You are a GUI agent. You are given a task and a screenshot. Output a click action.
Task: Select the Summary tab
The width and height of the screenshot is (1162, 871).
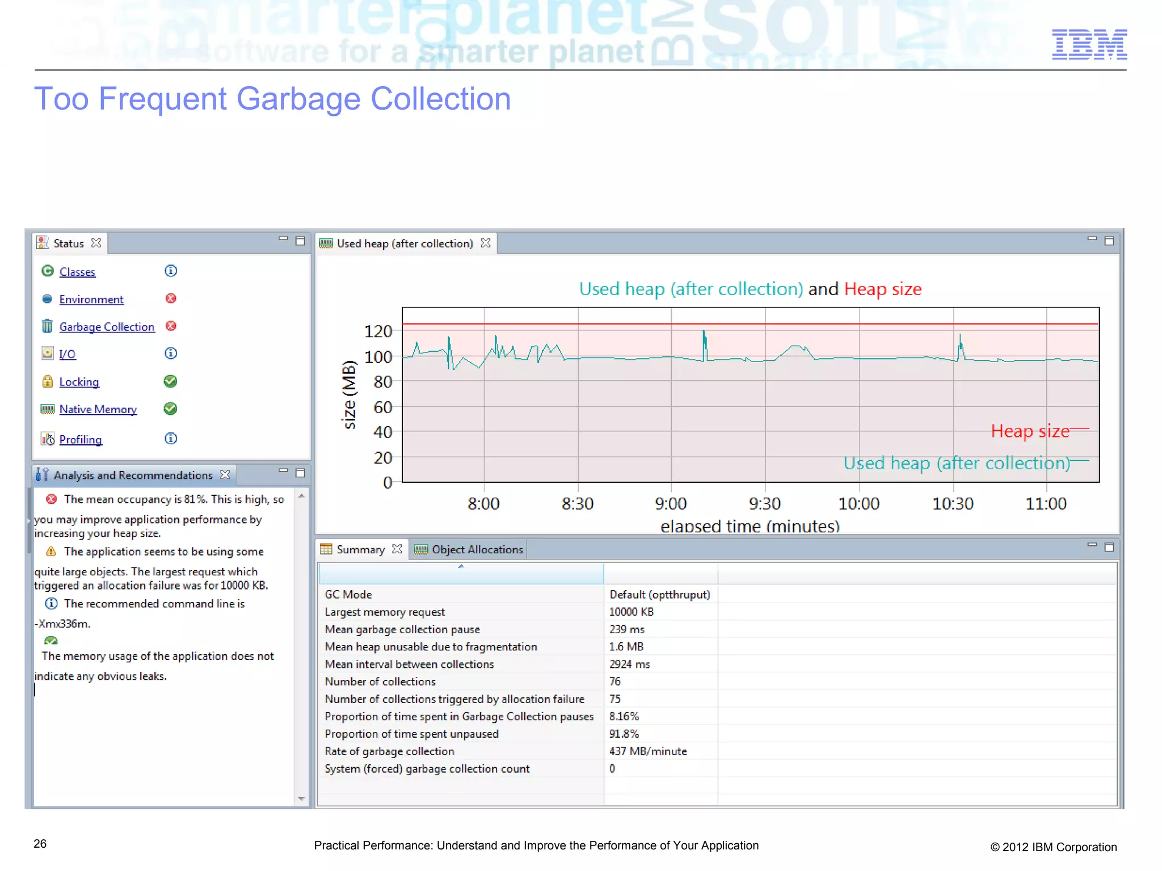point(360,549)
